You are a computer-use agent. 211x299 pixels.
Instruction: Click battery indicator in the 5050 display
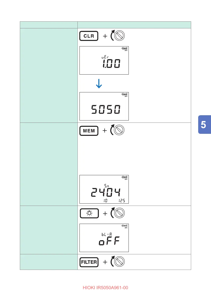125,94
